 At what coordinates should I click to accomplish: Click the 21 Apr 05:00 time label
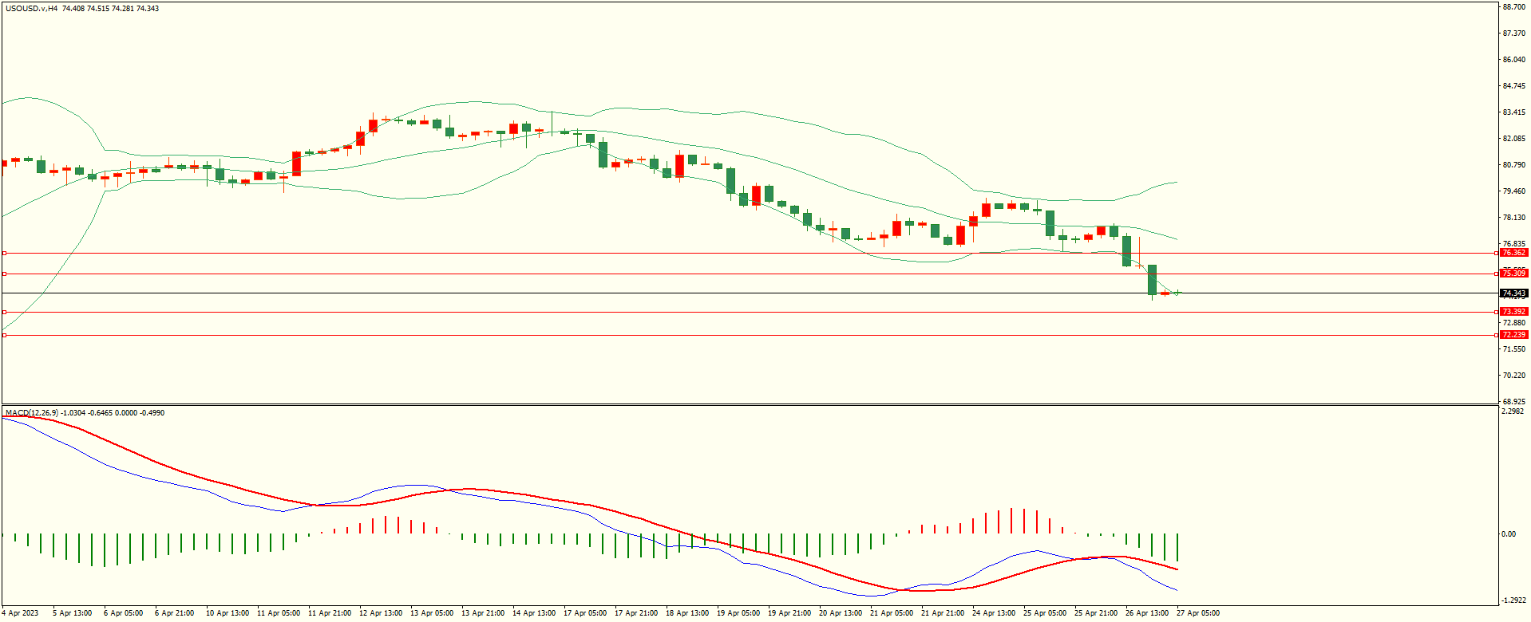[x=892, y=613]
